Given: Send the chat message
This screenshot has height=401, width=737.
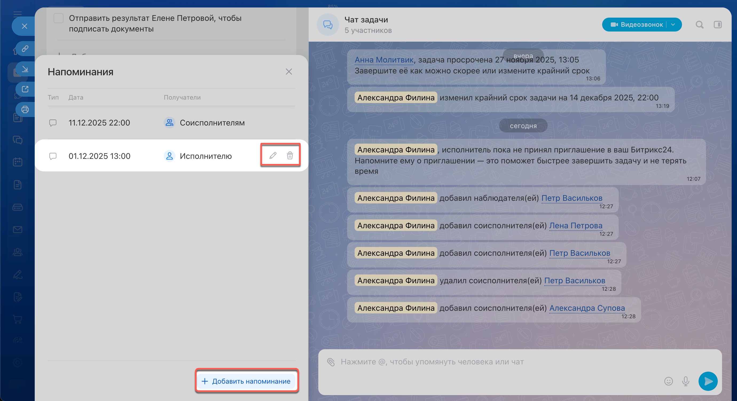Looking at the screenshot, I should click(708, 381).
